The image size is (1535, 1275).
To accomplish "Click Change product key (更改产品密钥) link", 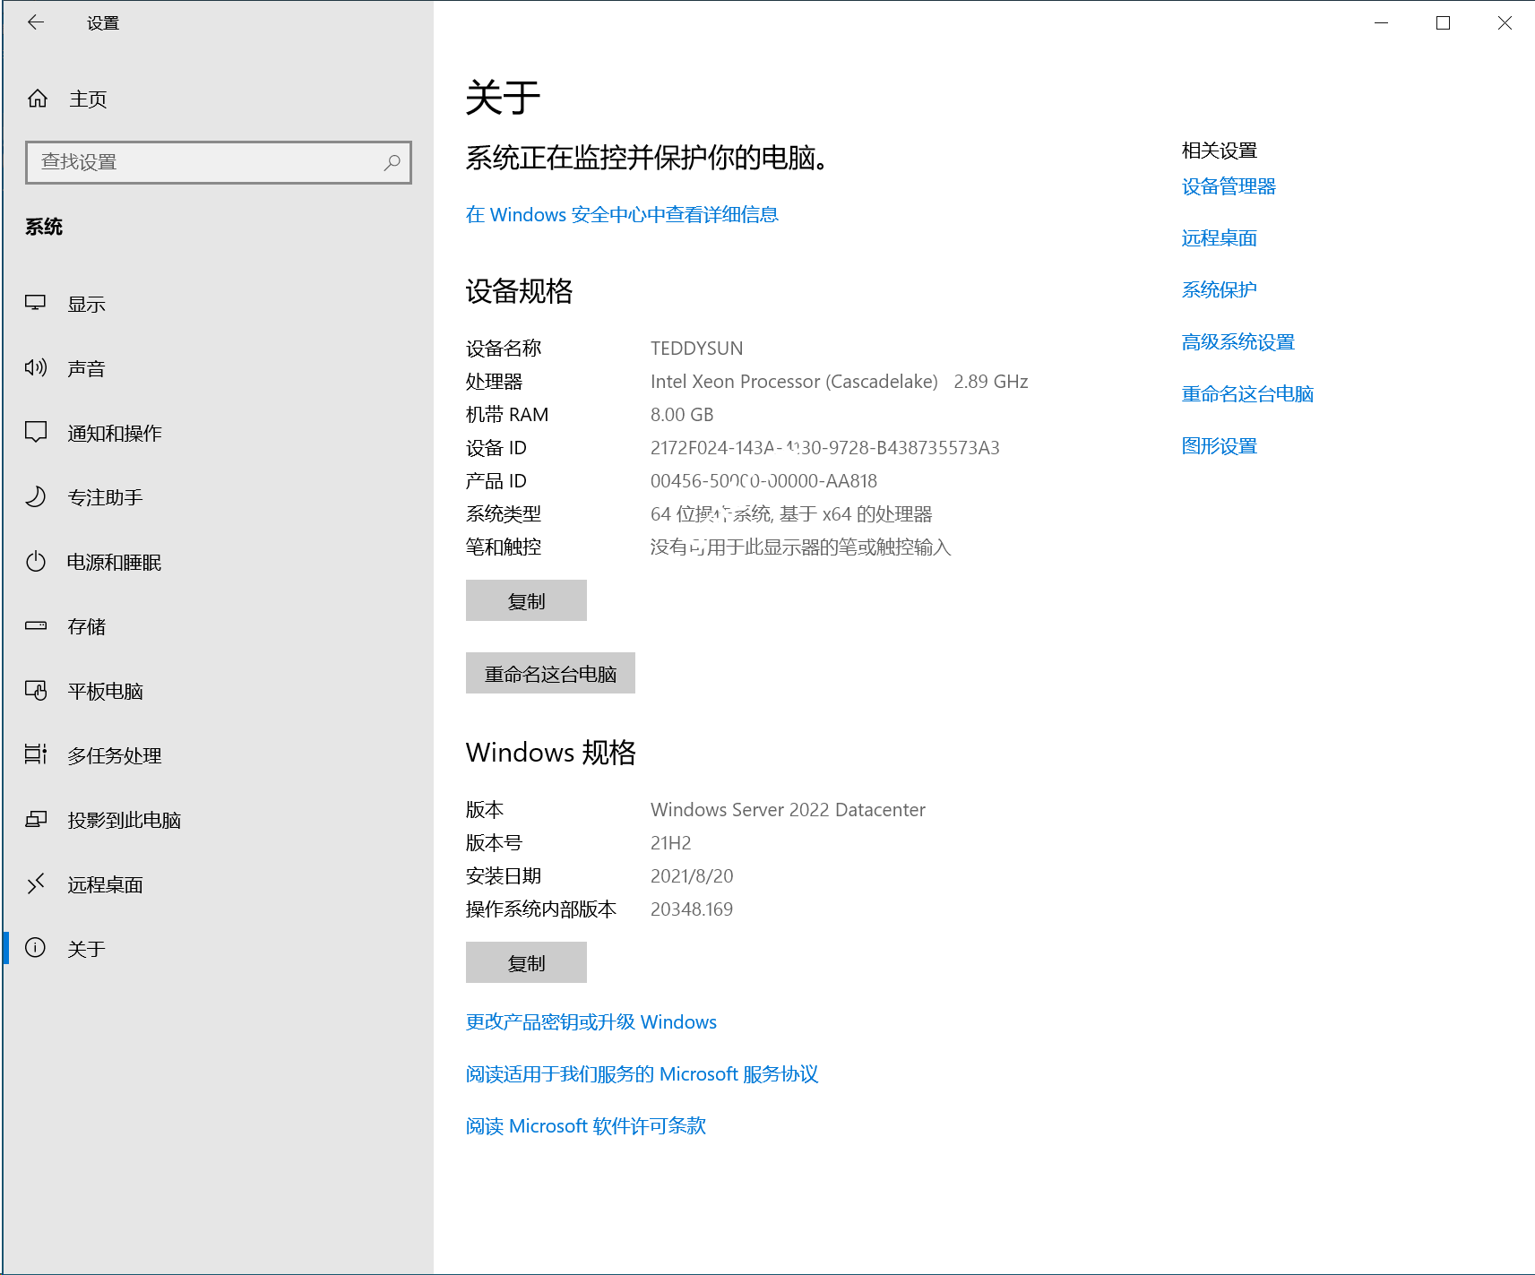I will click(x=591, y=1022).
